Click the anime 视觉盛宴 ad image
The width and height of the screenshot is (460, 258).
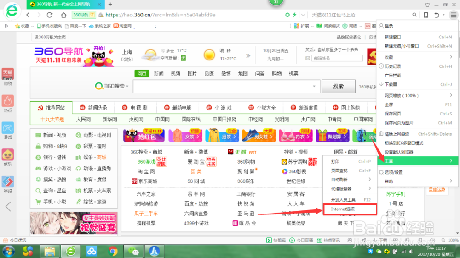click(74, 223)
